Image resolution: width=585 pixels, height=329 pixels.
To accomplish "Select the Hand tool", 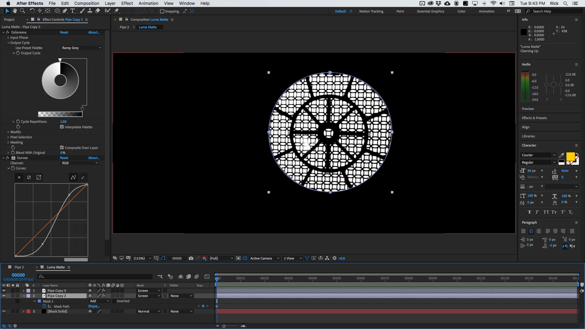I will tap(15, 11).
